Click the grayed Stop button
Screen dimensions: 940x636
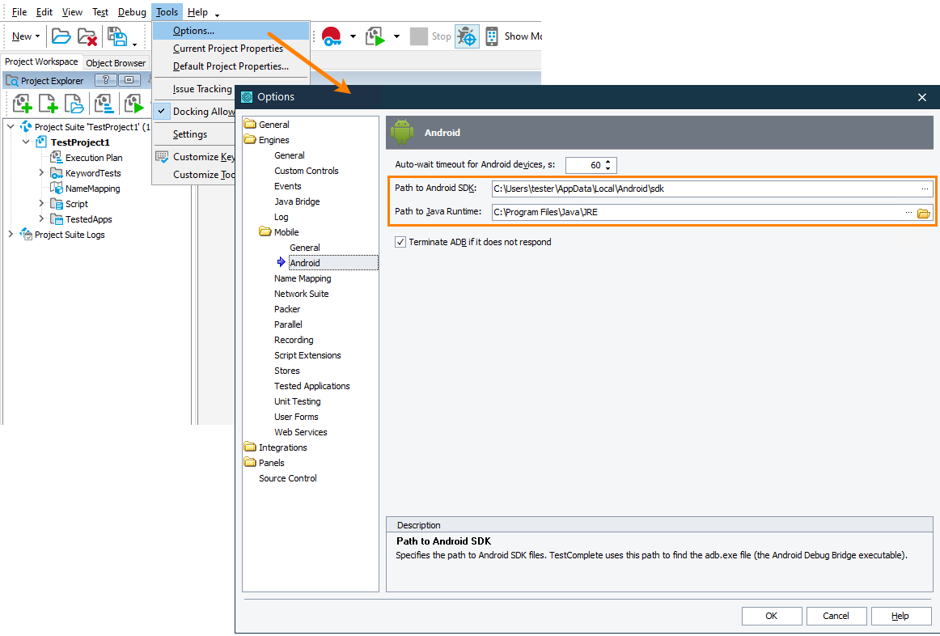tap(430, 36)
